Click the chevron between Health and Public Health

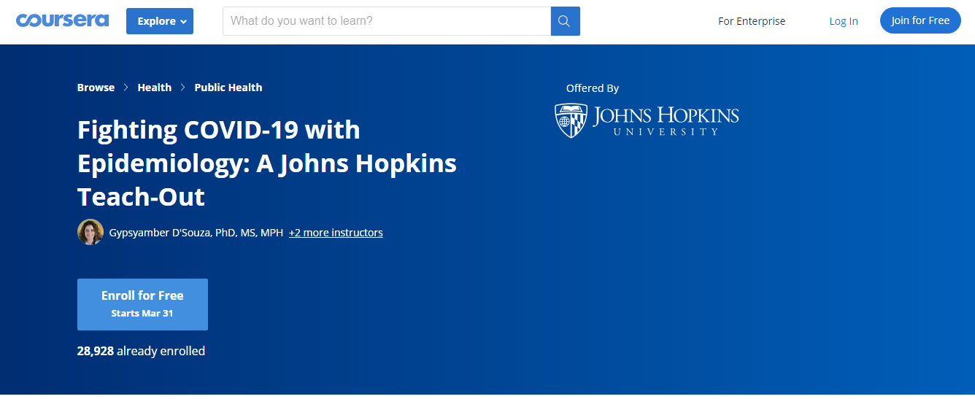(183, 88)
